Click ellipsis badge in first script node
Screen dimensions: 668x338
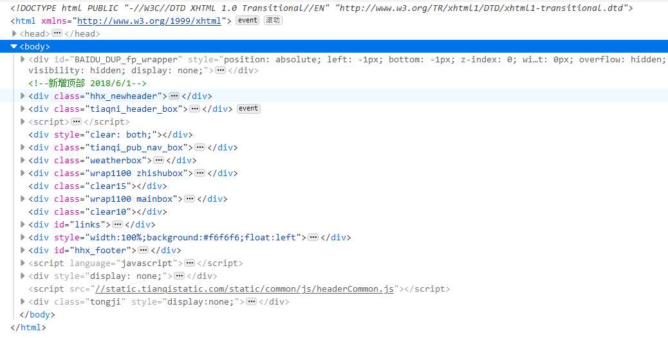pyautogui.click(x=76, y=121)
